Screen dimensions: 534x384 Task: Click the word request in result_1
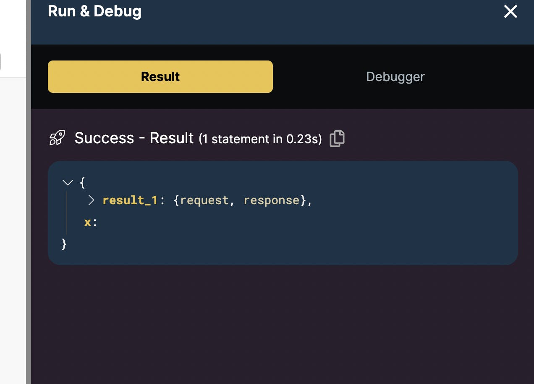pos(204,200)
